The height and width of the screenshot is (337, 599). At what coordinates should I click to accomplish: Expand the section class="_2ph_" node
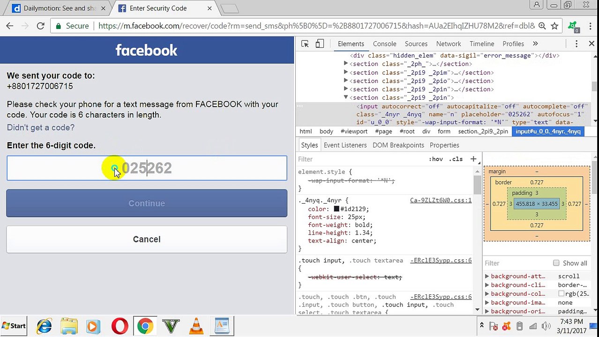pyautogui.click(x=346, y=64)
